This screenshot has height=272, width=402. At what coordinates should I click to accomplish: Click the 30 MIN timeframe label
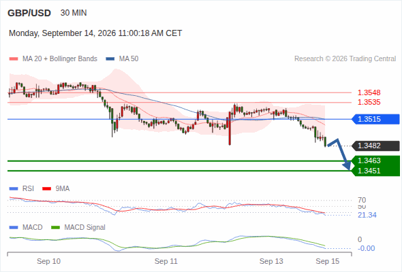74,13
